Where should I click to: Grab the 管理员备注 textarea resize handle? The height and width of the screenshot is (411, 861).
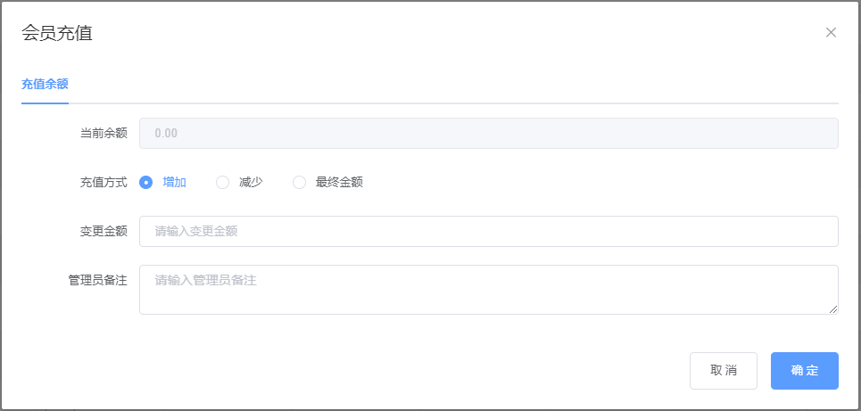(833, 309)
